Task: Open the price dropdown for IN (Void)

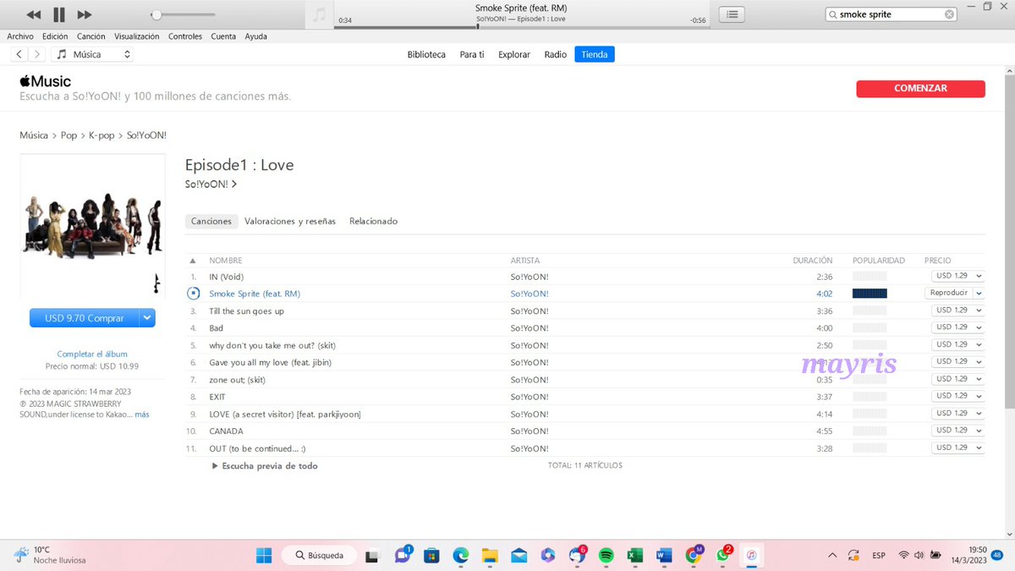Action: (979, 276)
